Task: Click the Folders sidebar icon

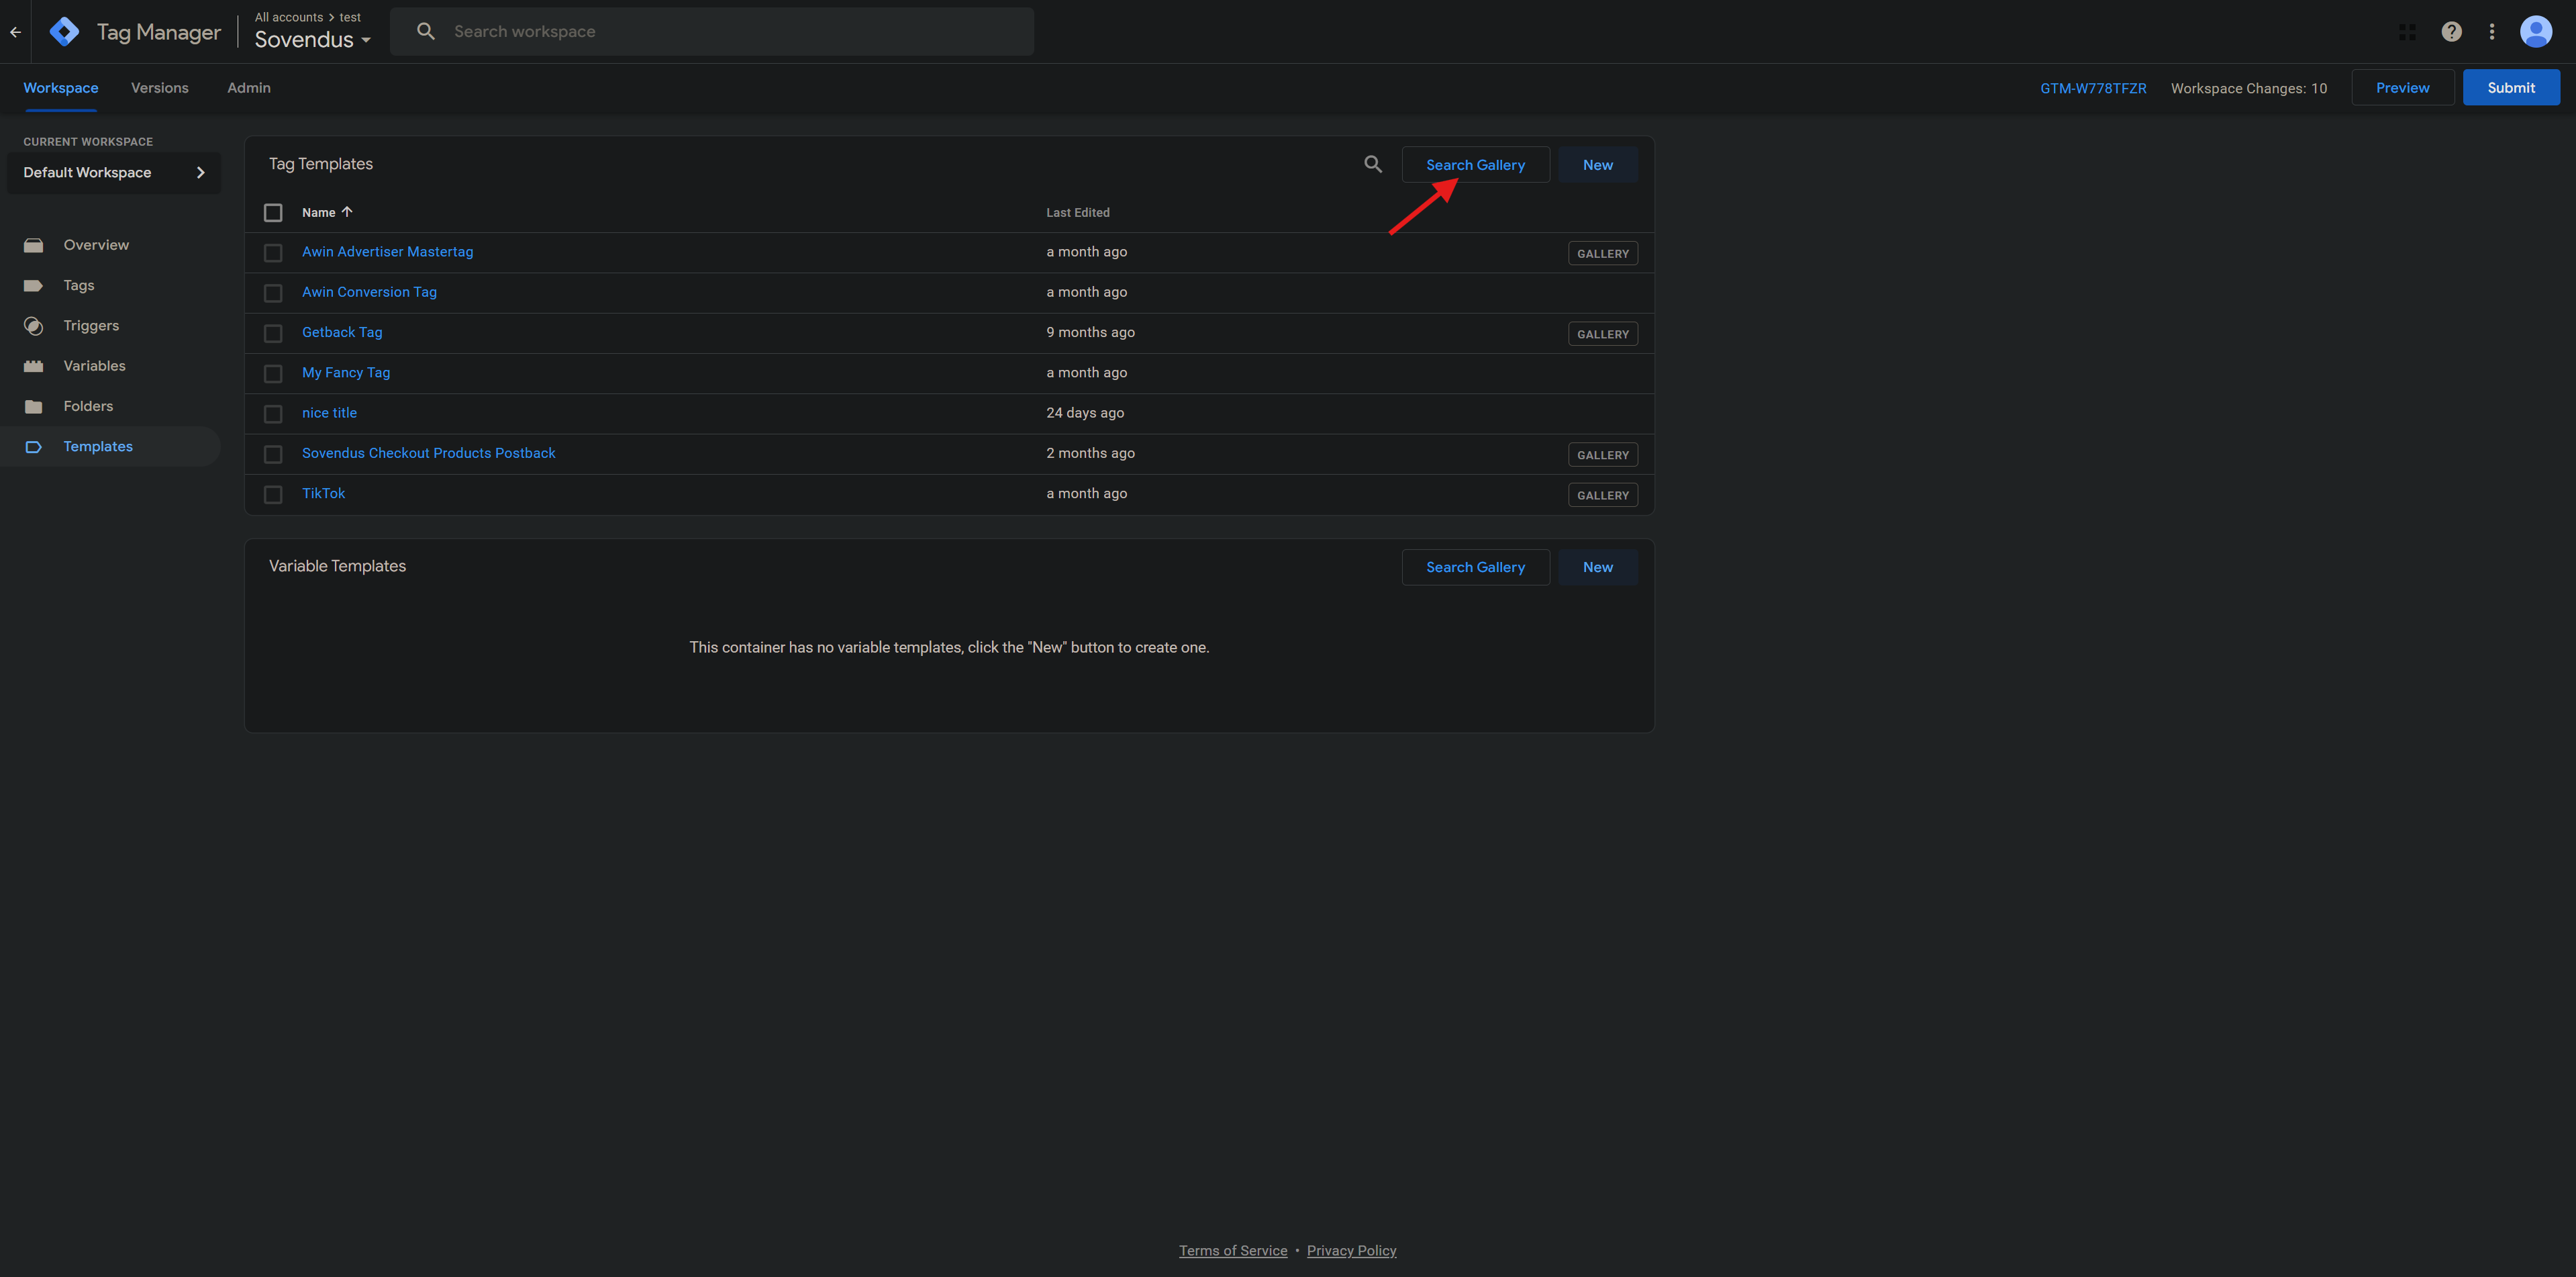Action: click(x=34, y=406)
